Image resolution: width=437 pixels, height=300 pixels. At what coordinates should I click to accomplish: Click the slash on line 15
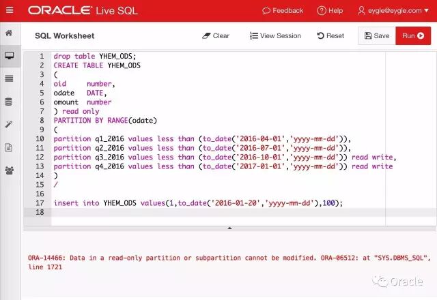click(x=56, y=184)
